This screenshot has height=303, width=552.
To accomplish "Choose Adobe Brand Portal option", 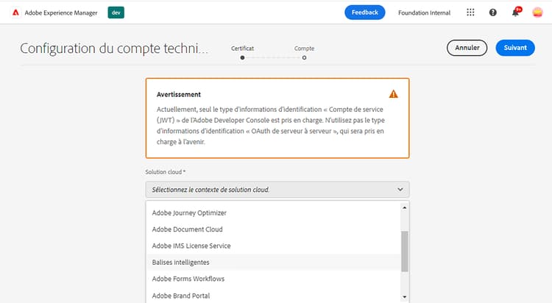I will click(x=273, y=296).
